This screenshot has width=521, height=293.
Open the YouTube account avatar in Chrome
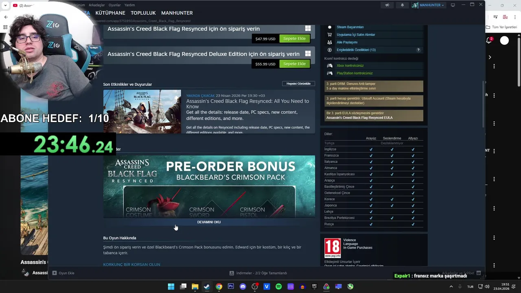tap(504, 40)
